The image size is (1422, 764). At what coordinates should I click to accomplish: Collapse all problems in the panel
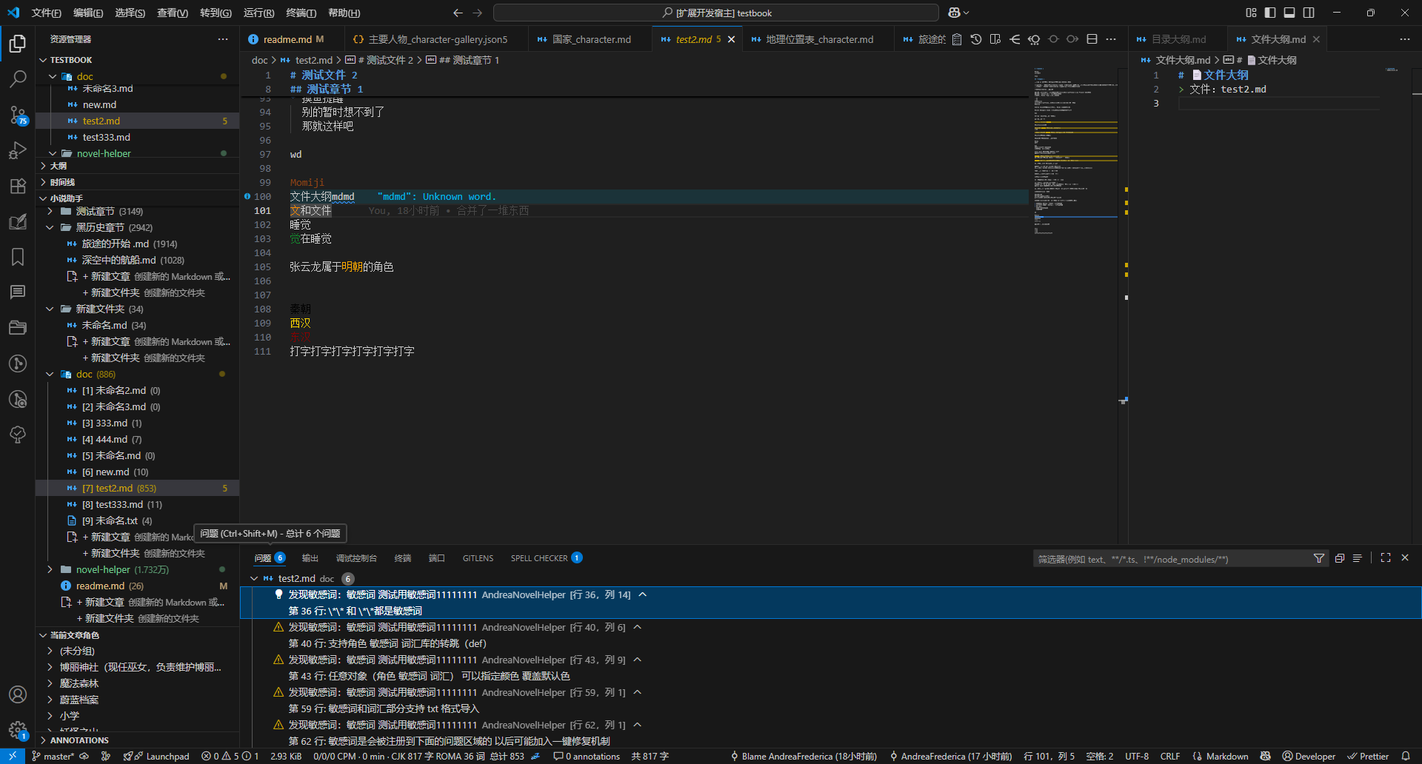[x=1339, y=558]
